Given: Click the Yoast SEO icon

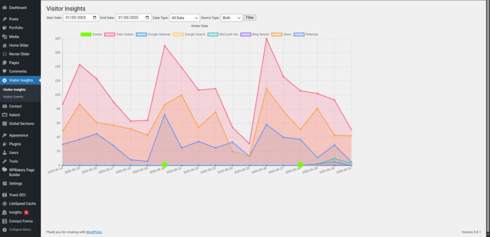Looking at the screenshot, I should (x=4, y=195).
